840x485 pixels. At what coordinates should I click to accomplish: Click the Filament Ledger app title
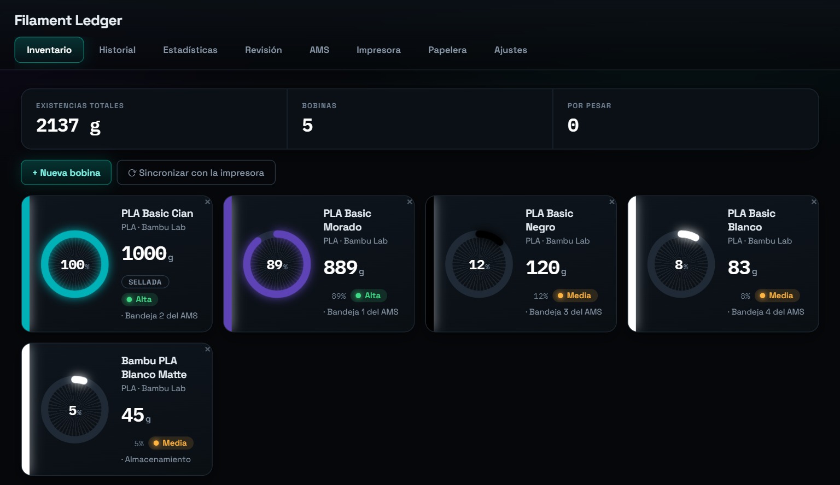(68, 20)
